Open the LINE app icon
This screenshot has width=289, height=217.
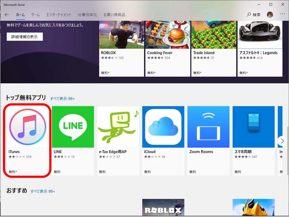73,126
